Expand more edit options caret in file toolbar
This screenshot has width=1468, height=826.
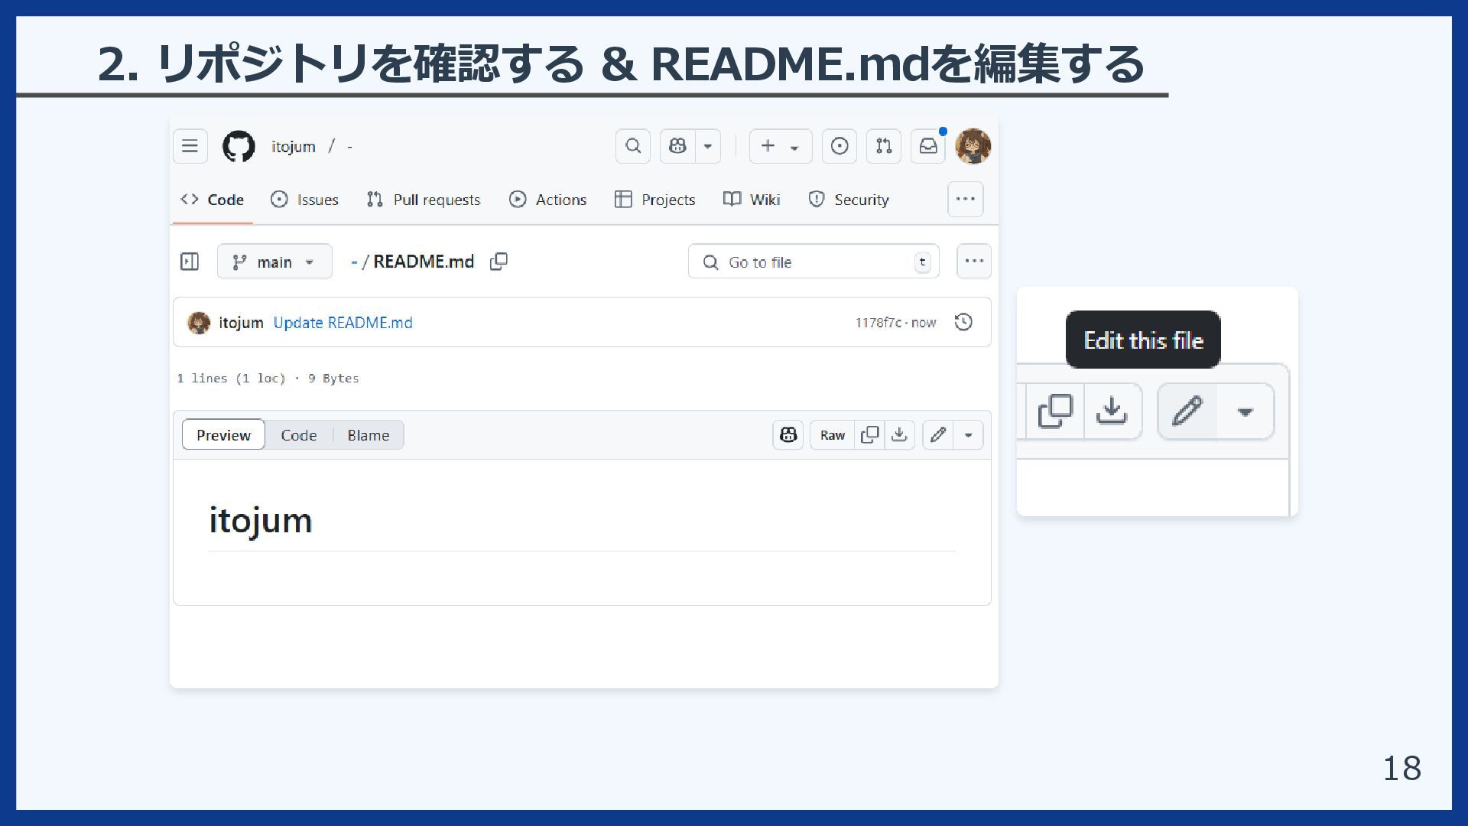tap(969, 434)
